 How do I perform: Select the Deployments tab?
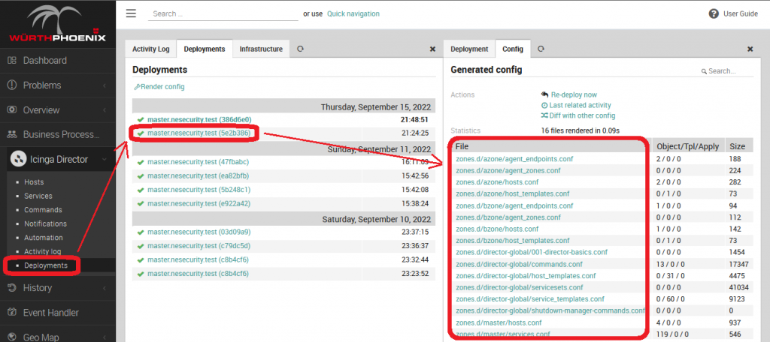coord(205,49)
